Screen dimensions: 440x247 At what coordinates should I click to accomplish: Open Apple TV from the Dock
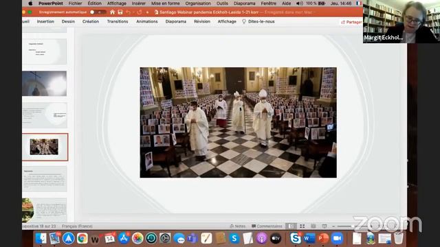tap(276, 238)
